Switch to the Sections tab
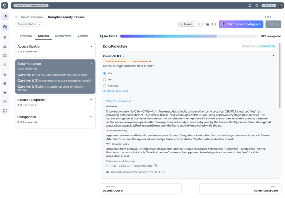 (x=43, y=36)
